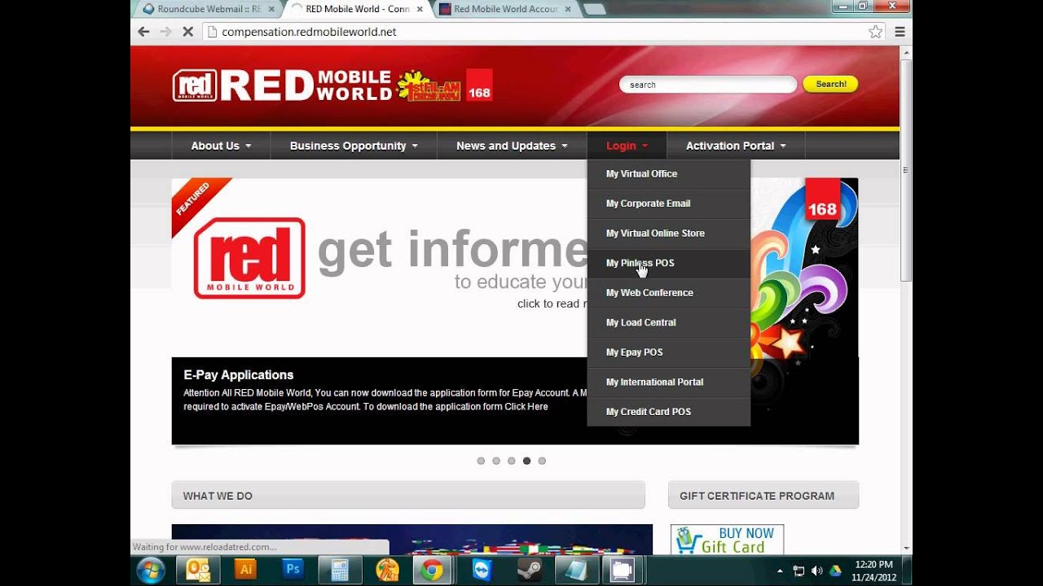The image size is (1043, 586).
Task: Expand the News and Updates menu
Action: pyautogui.click(x=512, y=146)
